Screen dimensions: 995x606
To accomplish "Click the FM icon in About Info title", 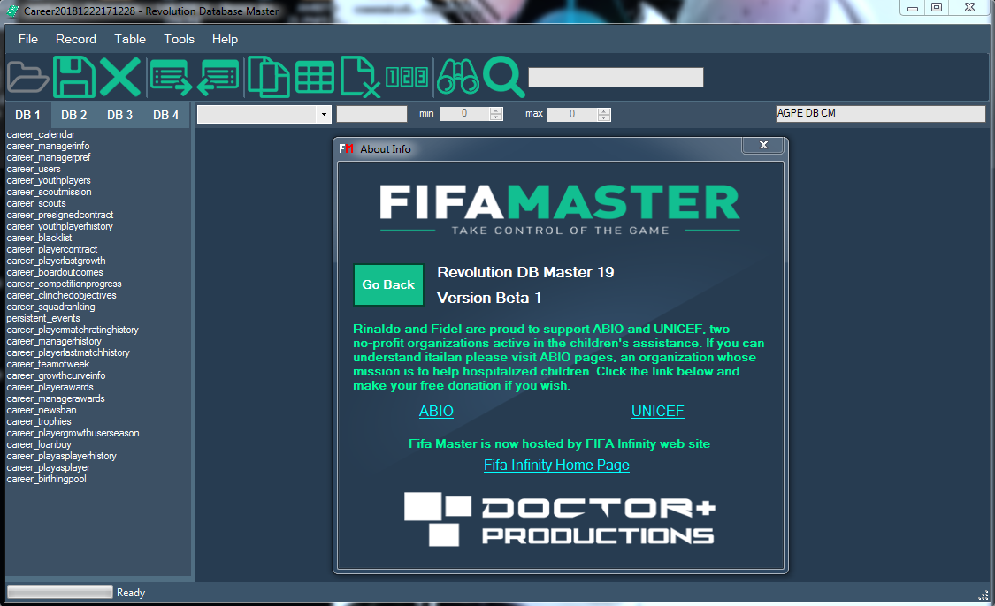I will [346, 148].
